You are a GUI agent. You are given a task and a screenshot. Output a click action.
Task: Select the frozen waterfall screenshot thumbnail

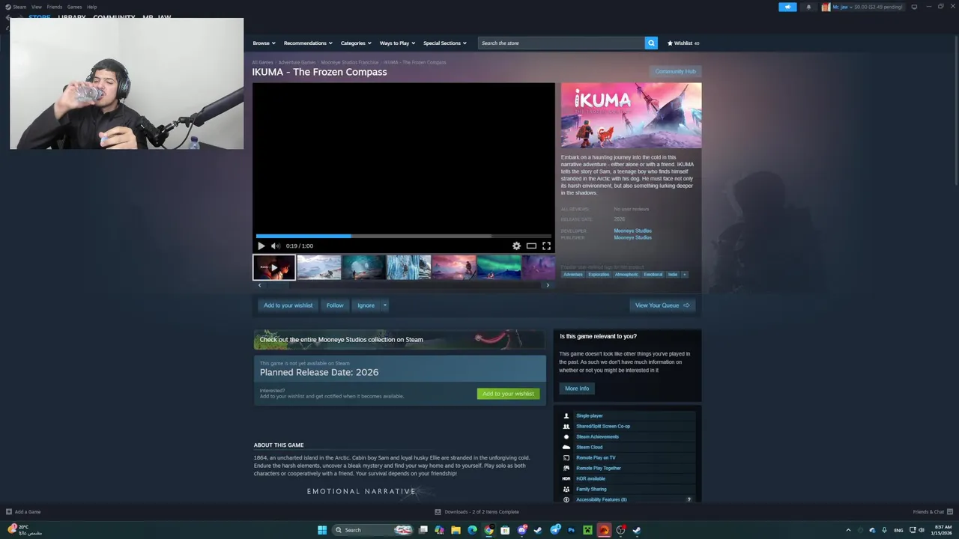point(408,267)
